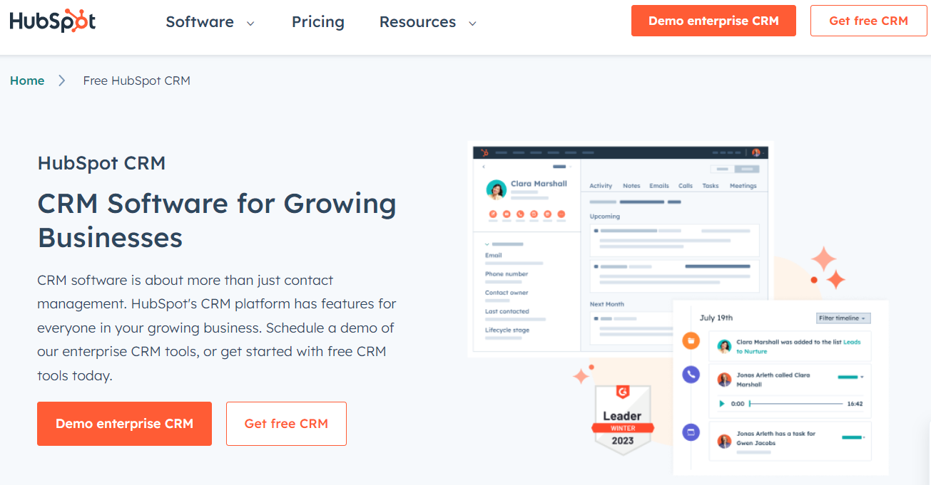Click the purple task icon on the timeline
The image size is (931, 485).
(690, 433)
